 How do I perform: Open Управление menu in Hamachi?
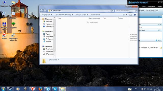click(x=151, y=7)
